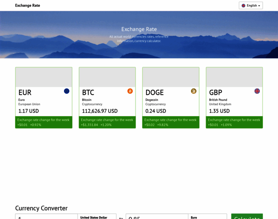Click the language flag in the navbar
278x219 pixels.
pyautogui.click(x=244, y=5)
